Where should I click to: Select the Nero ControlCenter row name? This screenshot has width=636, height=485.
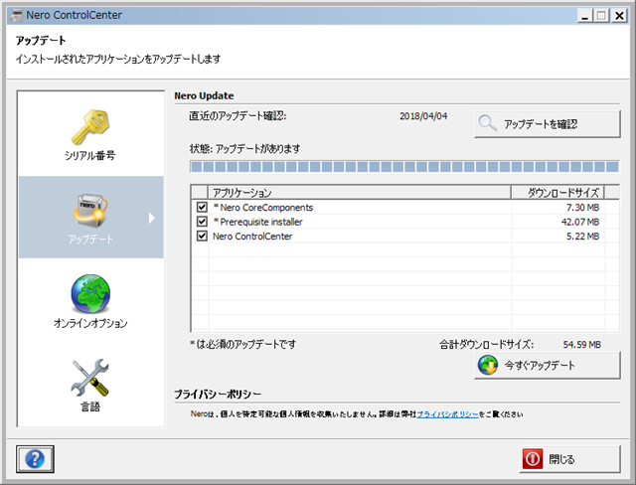pyautogui.click(x=252, y=236)
